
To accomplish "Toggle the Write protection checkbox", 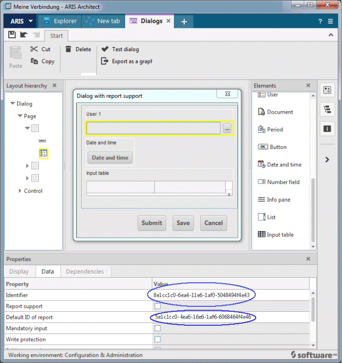I will (158, 339).
